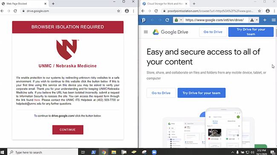This screenshot has height=155, width=277.
Task: Open a new tab in right Chrome window
Action: [194, 4]
